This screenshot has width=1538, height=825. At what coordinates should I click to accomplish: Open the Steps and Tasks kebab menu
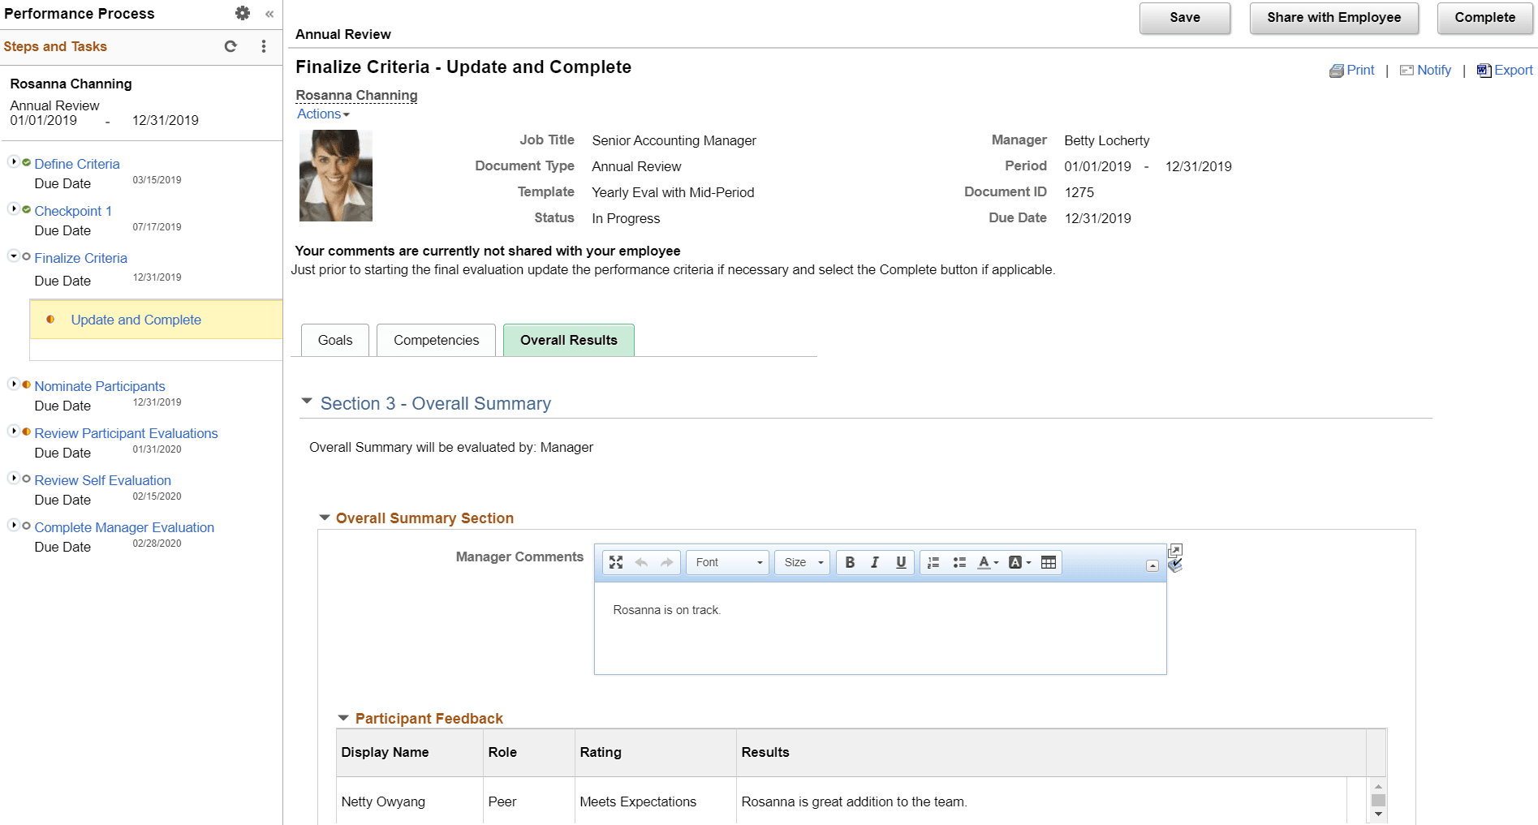pos(263,46)
